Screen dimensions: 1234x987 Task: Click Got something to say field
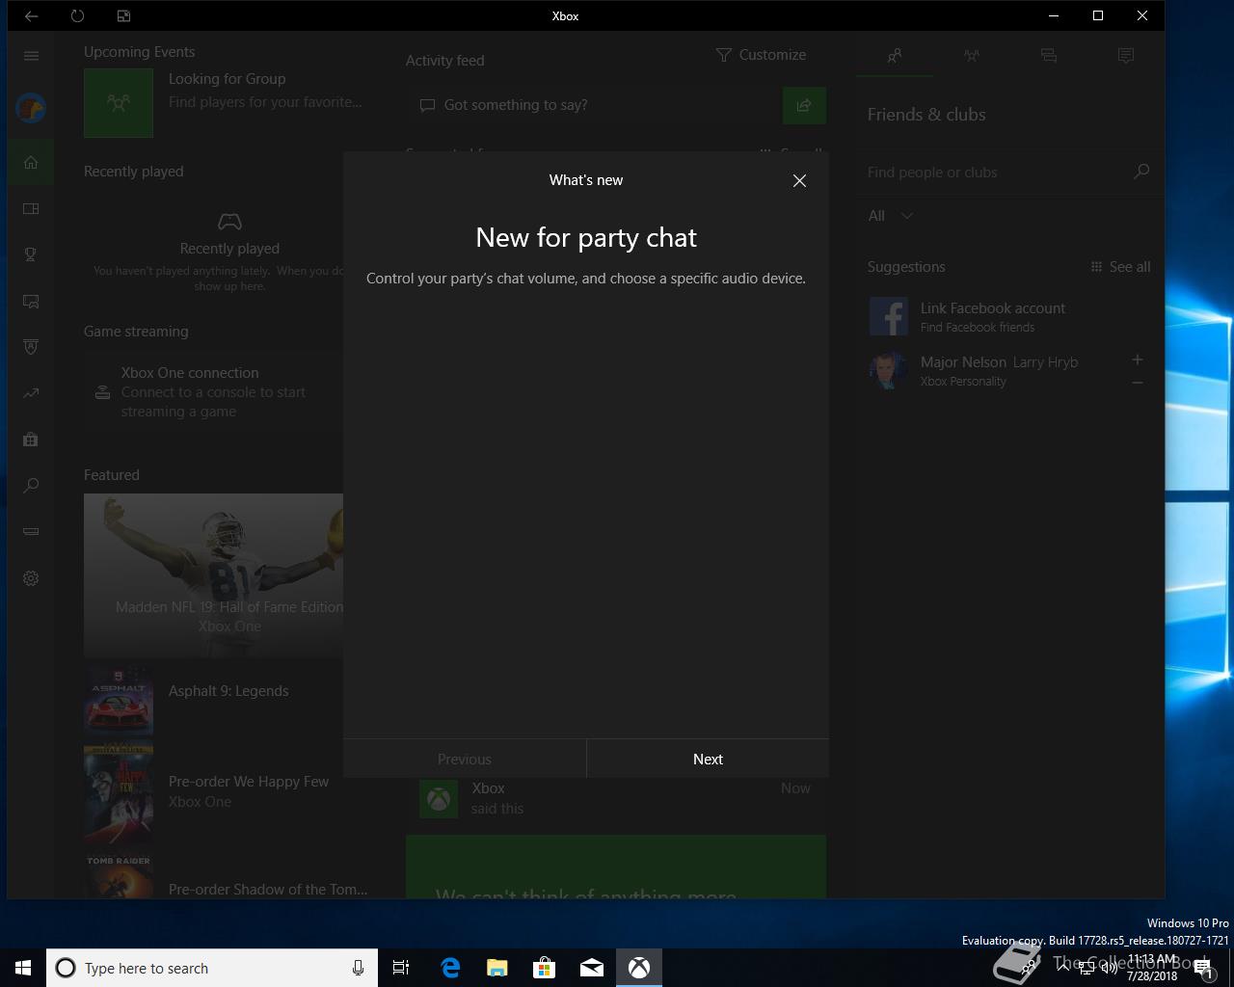pos(594,105)
